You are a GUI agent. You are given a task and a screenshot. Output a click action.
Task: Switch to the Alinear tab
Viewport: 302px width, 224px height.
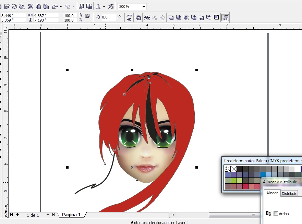272,193
